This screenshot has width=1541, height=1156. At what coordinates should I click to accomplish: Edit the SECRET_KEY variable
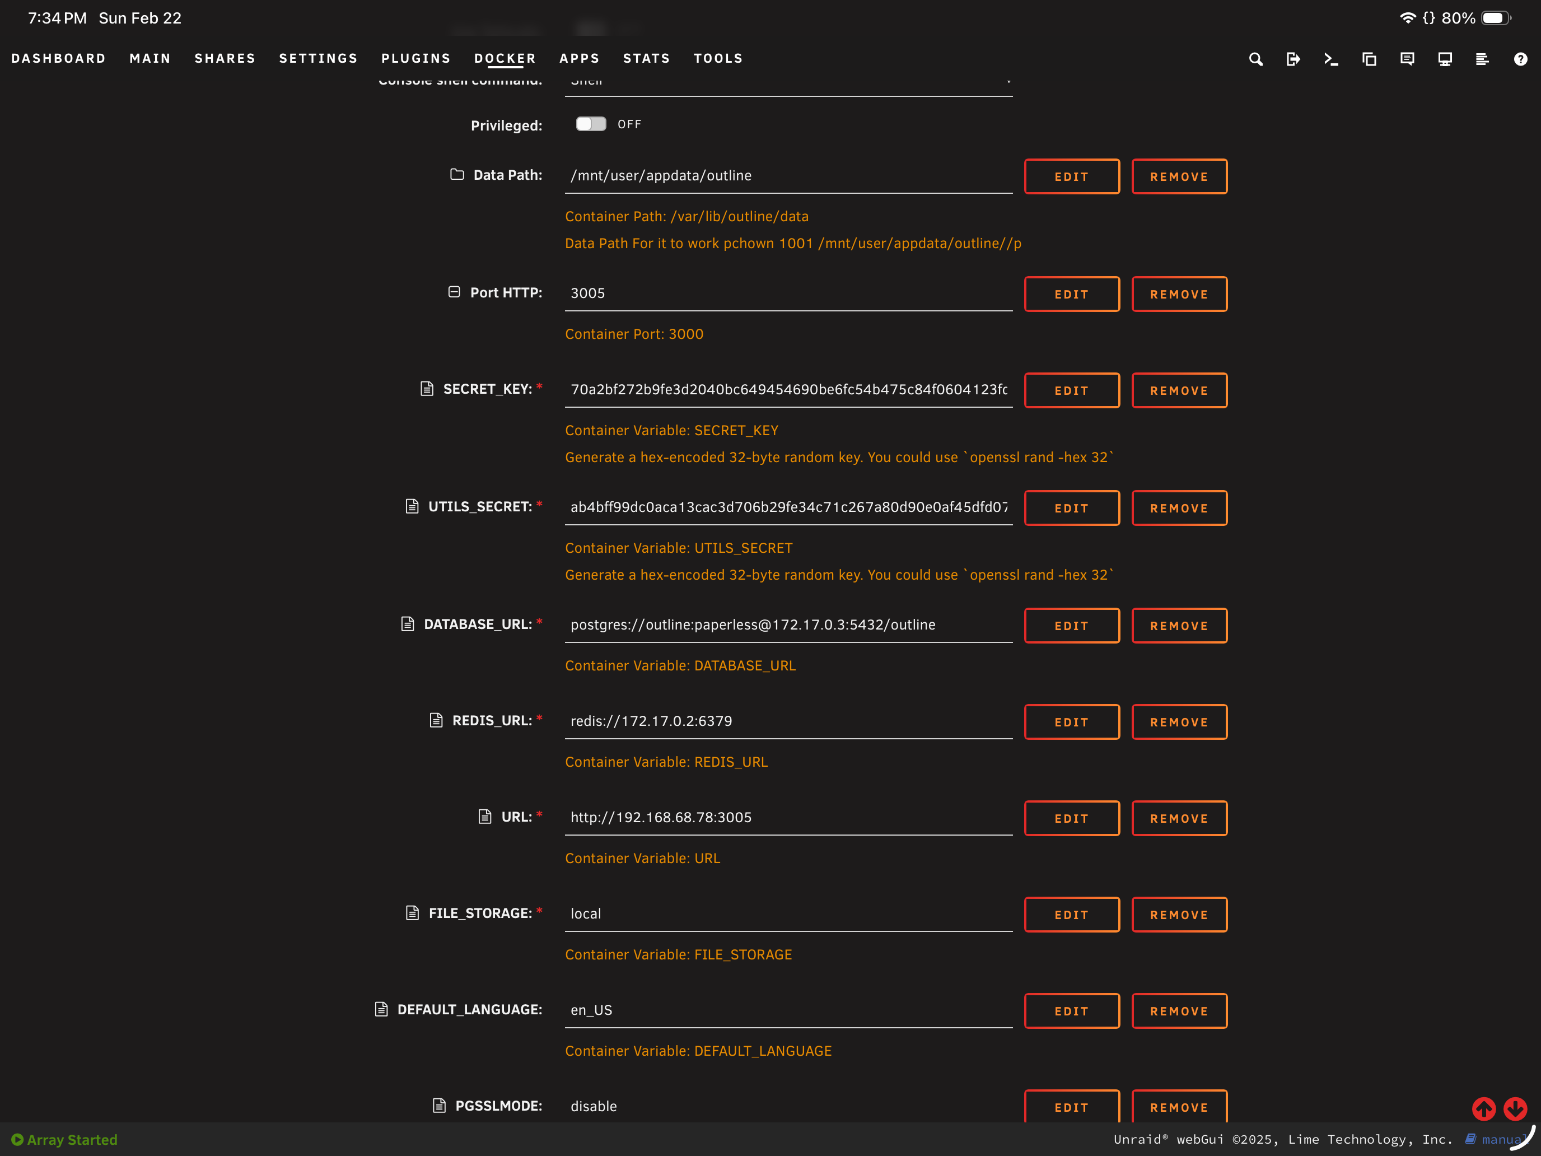pyautogui.click(x=1071, y=390)
